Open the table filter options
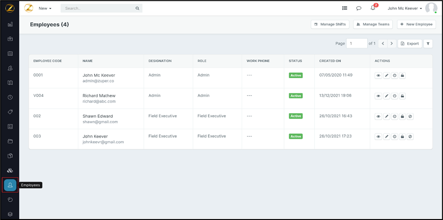443x220 pixels. pyautogui.click(x=428, y=43)
